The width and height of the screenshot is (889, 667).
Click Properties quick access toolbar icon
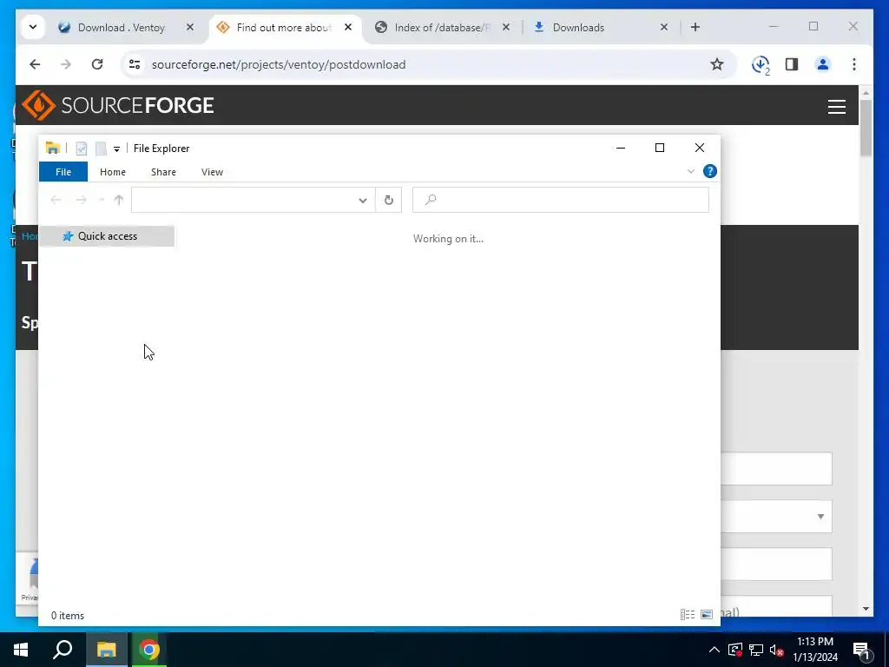[81, 149]
